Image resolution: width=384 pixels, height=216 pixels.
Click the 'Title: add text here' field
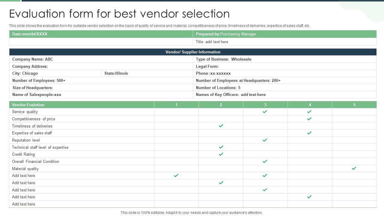285,42
